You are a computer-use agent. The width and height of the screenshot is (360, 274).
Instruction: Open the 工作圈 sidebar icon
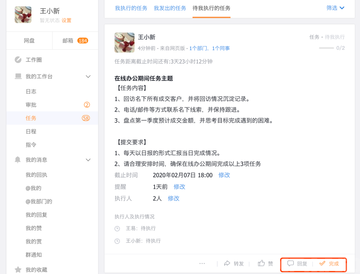tap(18, 60)
